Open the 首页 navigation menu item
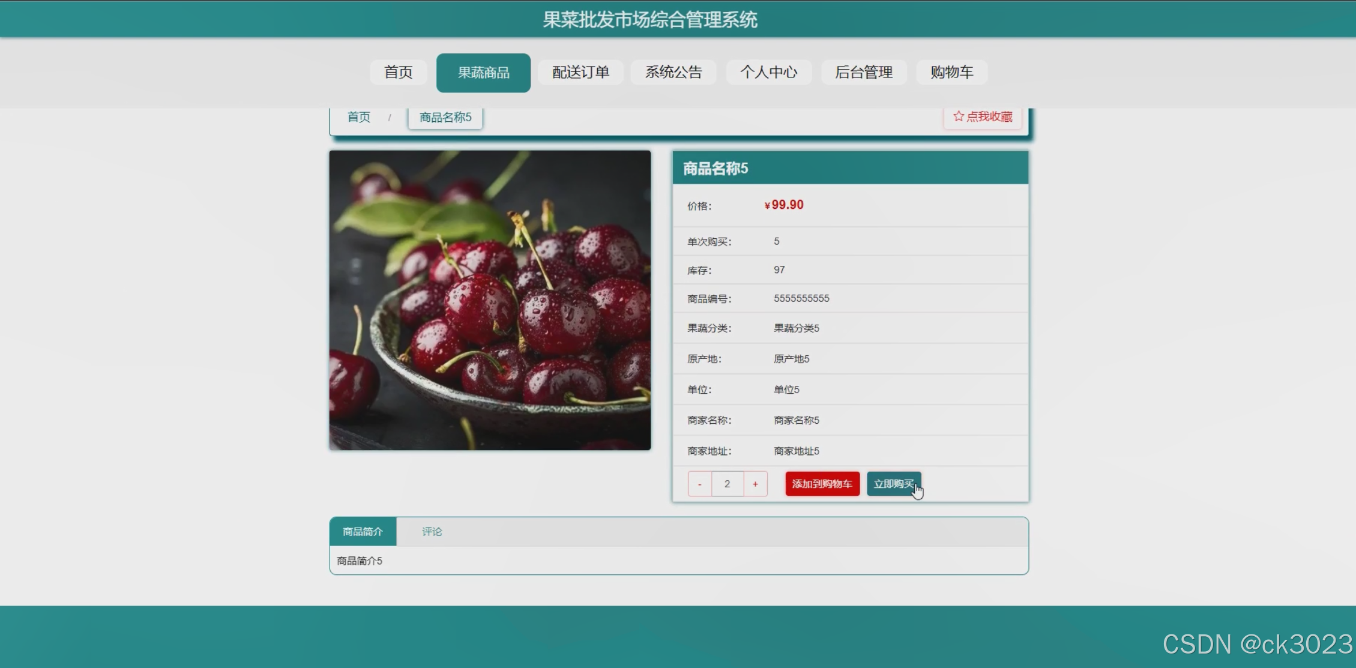Screen dimensions: 1356x668 click(398, 73)
